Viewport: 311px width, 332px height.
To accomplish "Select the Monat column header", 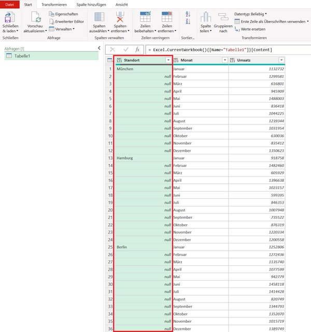I will click(x=200, y=60).
